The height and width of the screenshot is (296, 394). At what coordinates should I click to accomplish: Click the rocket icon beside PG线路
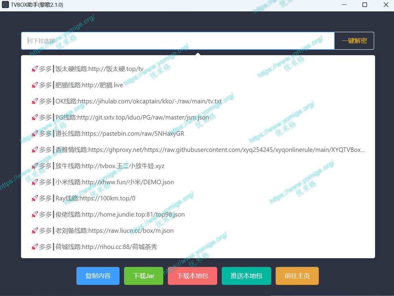pos(34,118)
